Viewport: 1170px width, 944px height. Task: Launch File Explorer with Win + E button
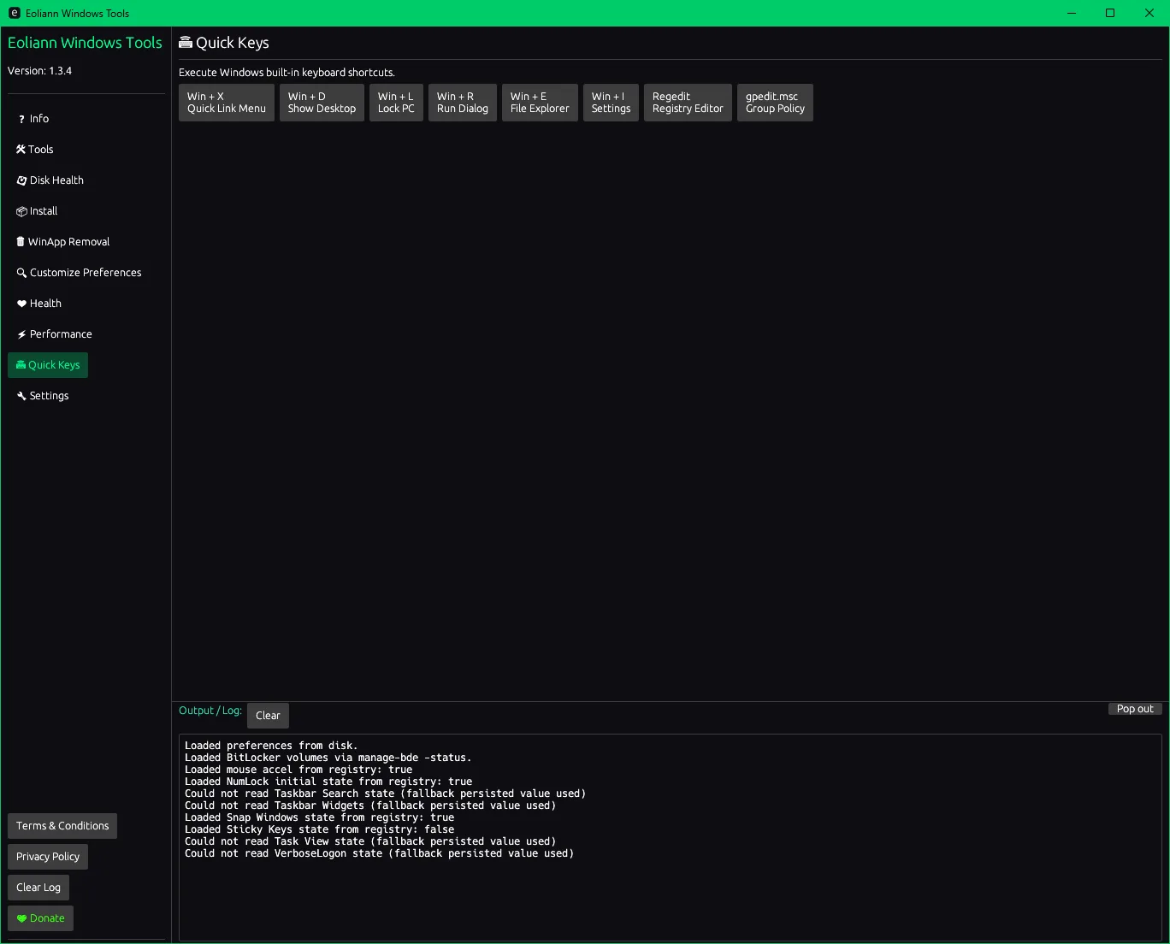point(540,103)
